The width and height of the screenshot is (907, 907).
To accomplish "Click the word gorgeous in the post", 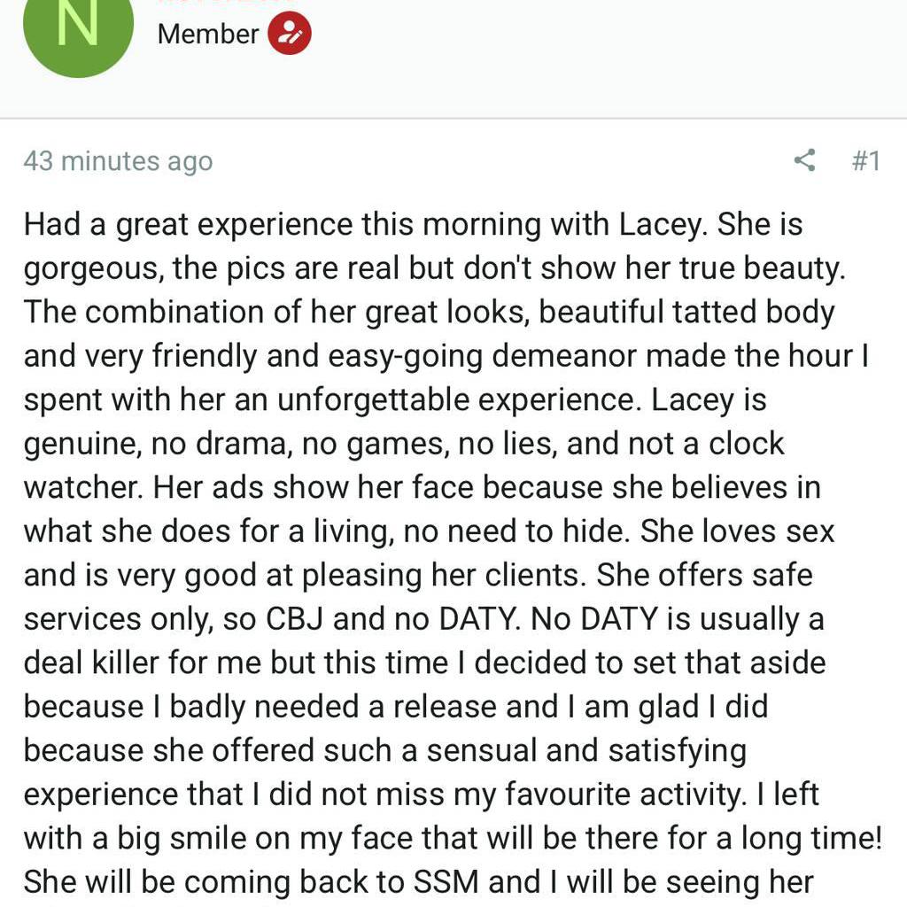I will click(91, 269).
